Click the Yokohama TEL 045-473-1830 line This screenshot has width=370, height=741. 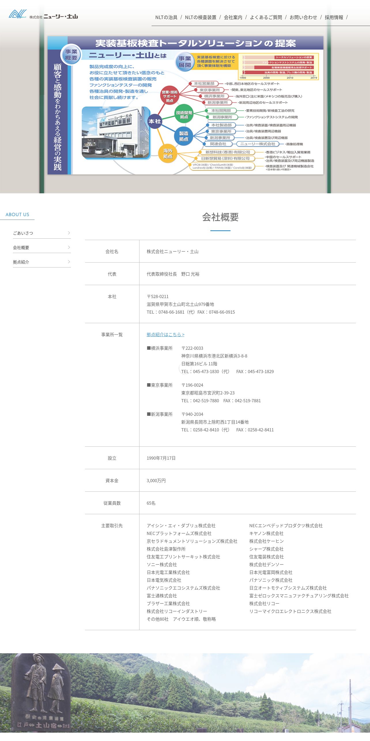tap(227, 371)
